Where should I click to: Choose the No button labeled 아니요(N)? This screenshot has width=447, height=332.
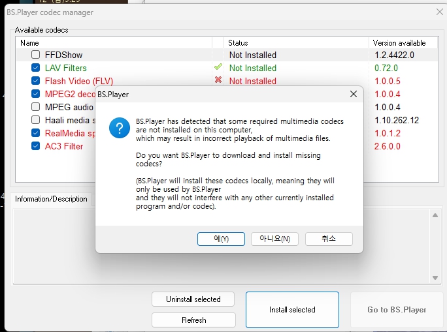click(x=274, y=239)
